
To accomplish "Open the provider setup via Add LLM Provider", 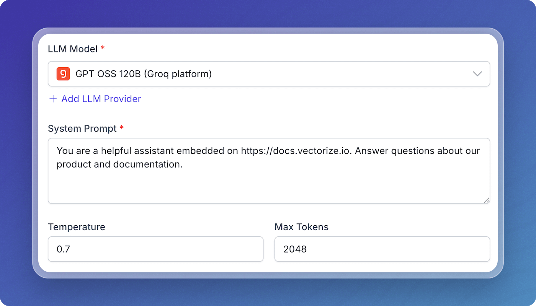I will [100, 99].
